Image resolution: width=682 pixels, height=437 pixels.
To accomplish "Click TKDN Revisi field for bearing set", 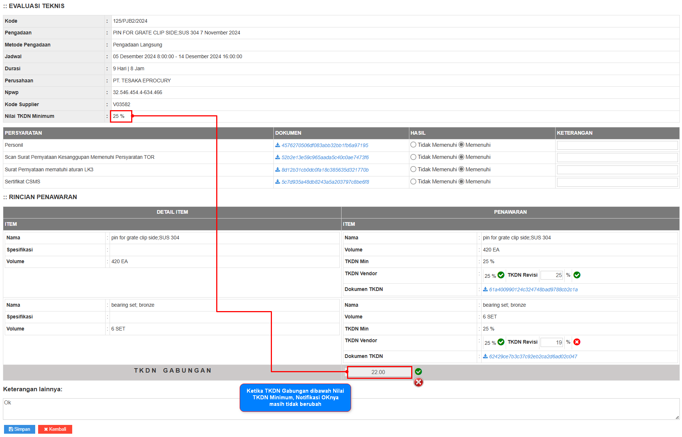I will point(552,343).
